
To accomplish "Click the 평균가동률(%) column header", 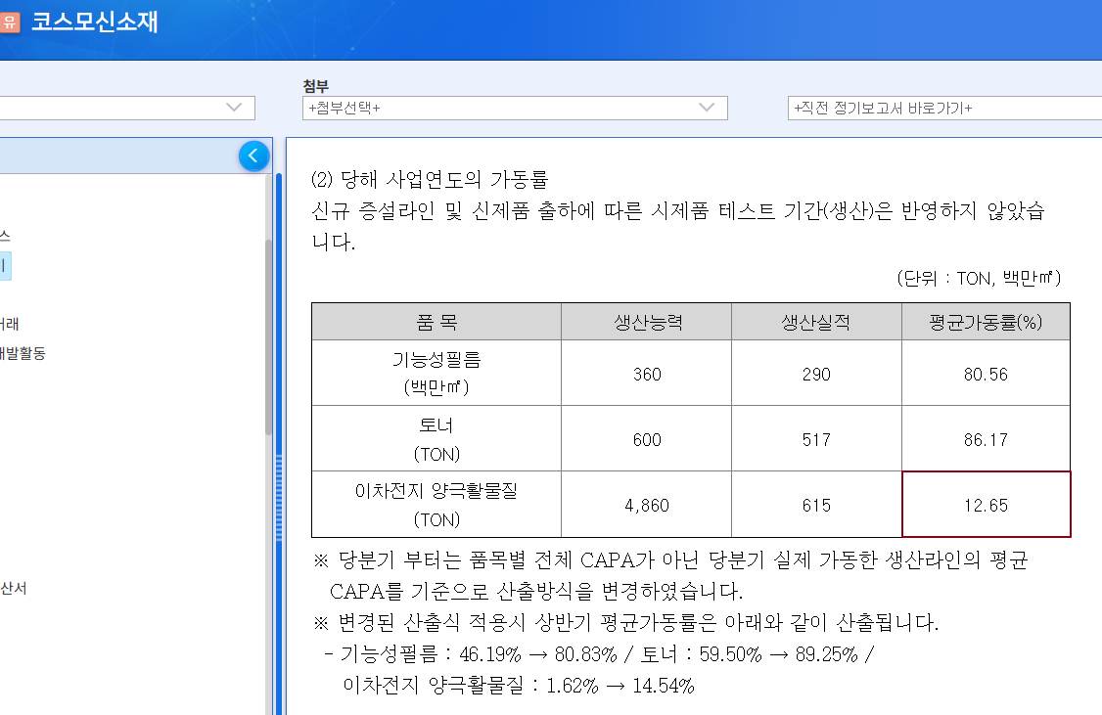I will tap(986, 322).
